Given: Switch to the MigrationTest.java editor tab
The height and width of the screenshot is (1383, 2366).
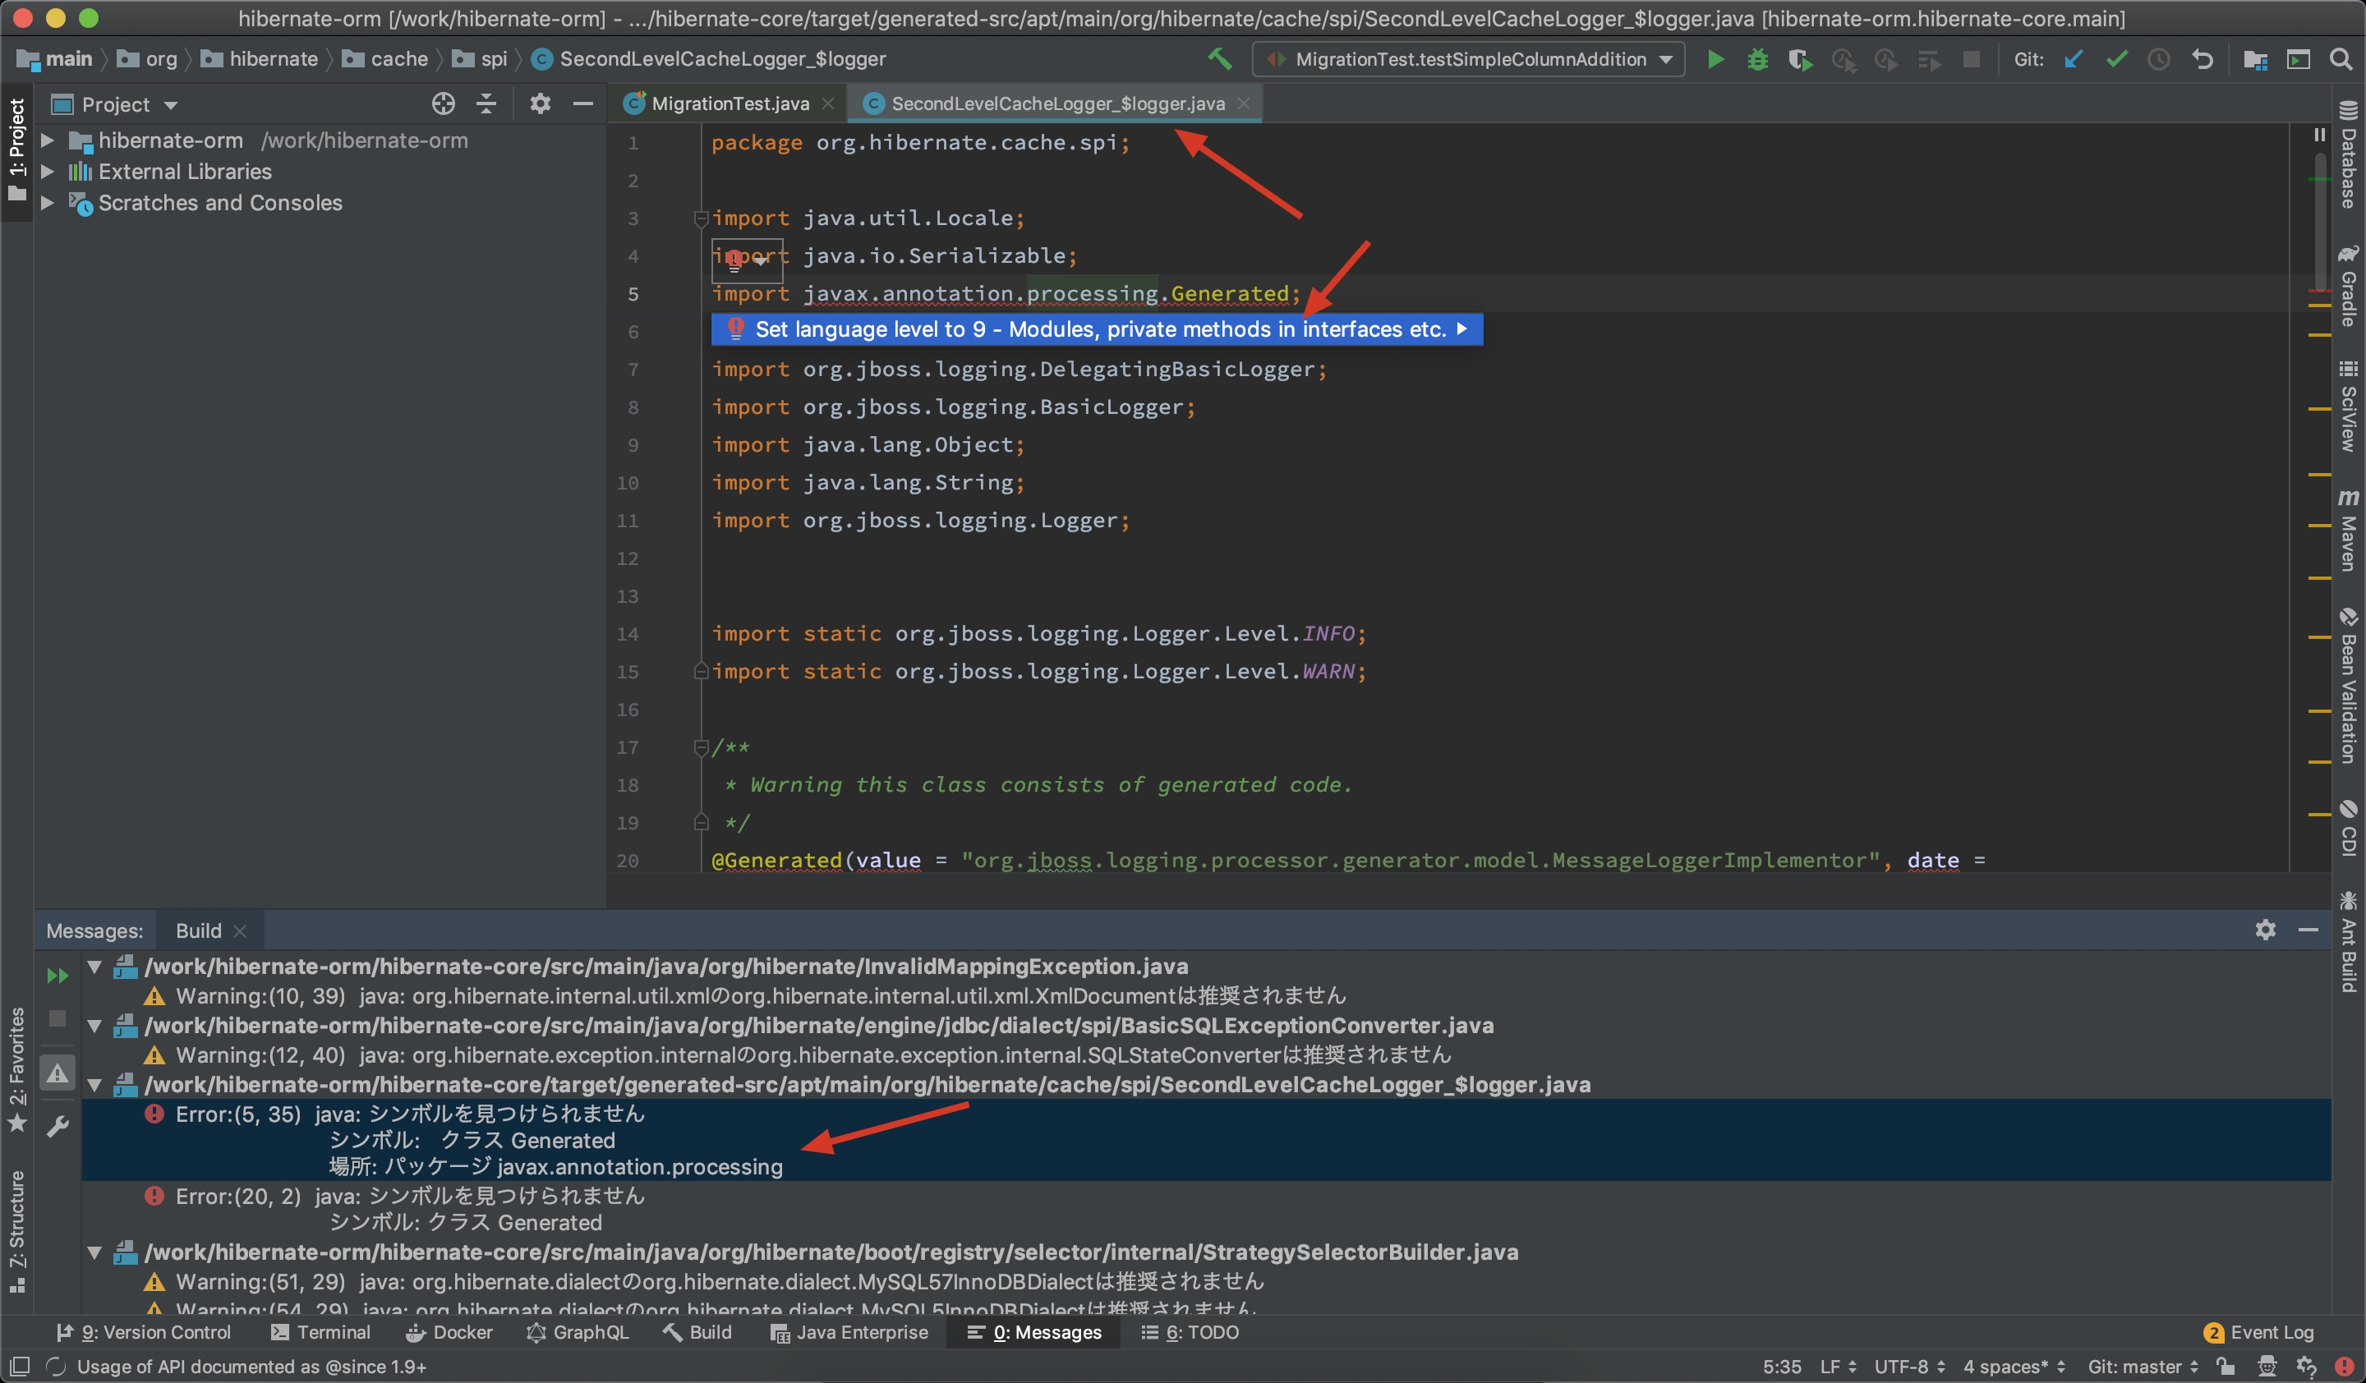Looking at the screenshot, I should point(729,104).
